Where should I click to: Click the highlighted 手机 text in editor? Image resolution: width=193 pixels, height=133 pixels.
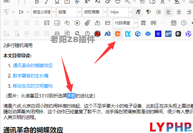[71, 96]
